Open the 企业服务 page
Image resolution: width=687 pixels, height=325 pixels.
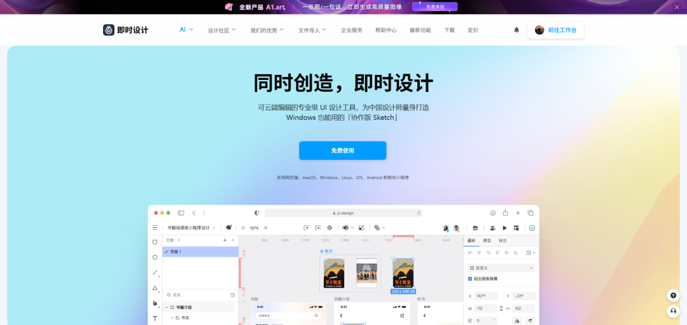tap(351, 30)
